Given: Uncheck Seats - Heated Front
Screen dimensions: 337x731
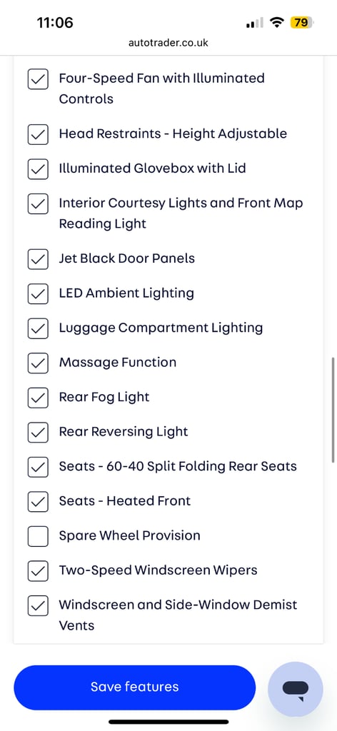Looking at the screenshot, I should (38, 501).
